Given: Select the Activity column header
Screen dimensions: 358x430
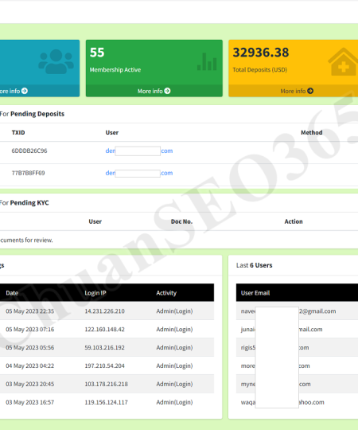Looking at the screenshot, I should point(166,293).
